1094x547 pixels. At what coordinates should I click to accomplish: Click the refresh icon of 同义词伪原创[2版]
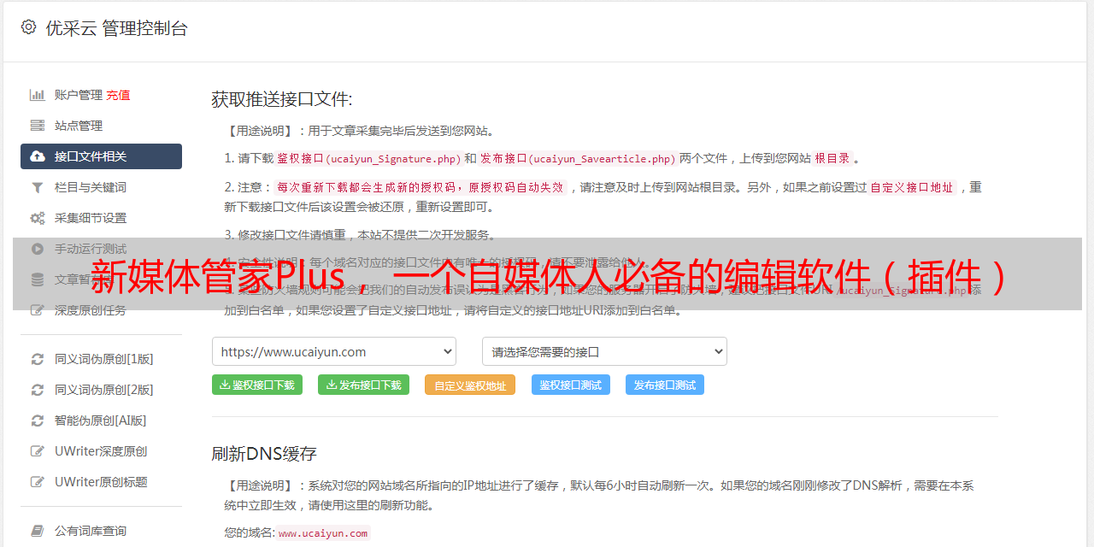coord(38,390)
